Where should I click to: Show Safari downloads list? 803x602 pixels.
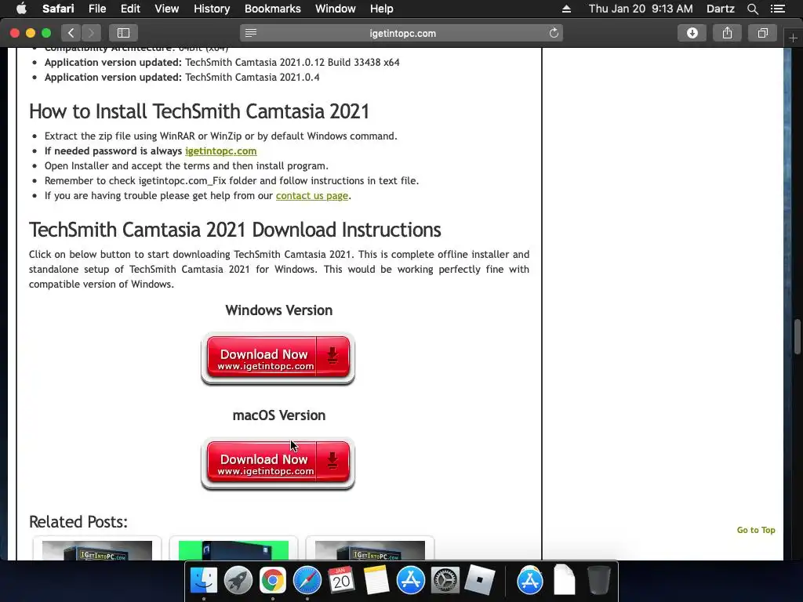pyautogui.click(x=692, y=33)
